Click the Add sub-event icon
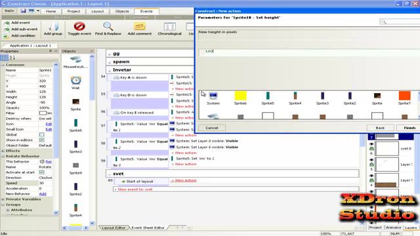This screenshot has width=420, height=236. 7,29
